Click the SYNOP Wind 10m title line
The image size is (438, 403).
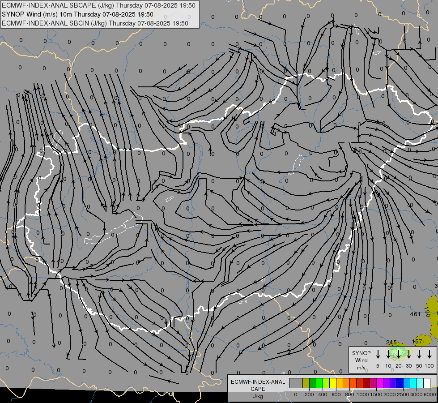point(77,14)
